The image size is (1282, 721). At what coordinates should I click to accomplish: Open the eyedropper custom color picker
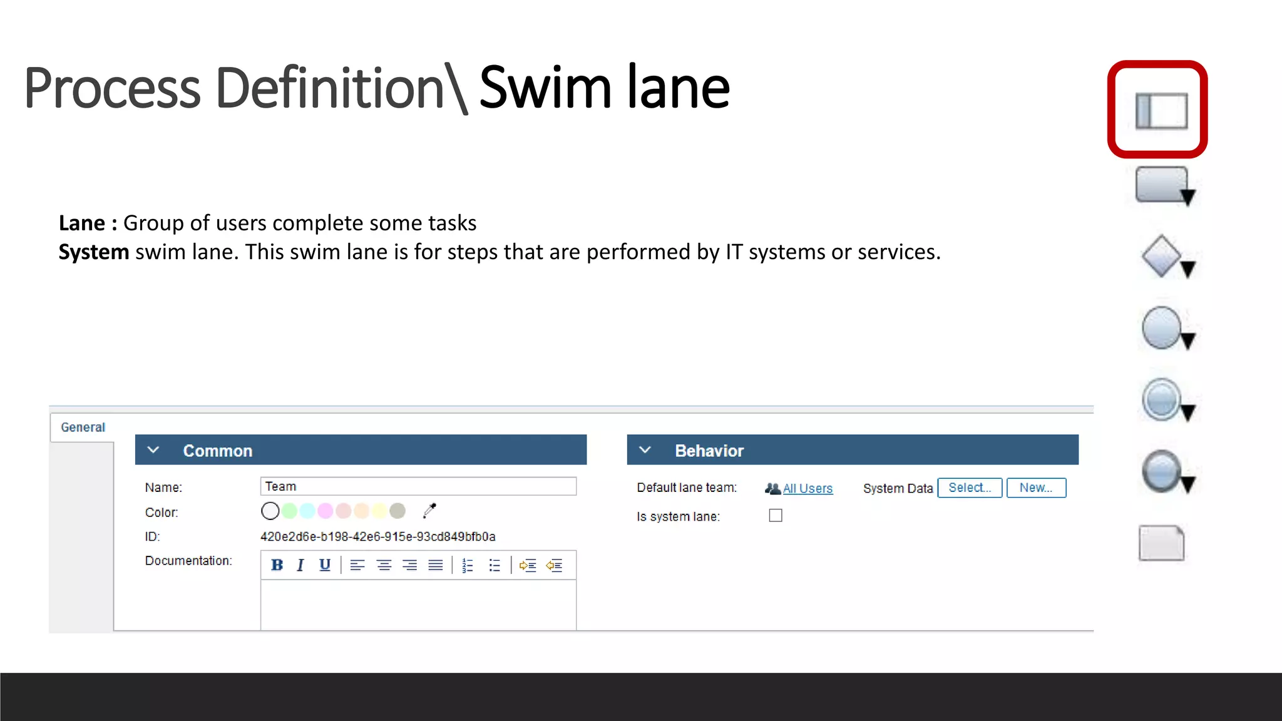429,511
